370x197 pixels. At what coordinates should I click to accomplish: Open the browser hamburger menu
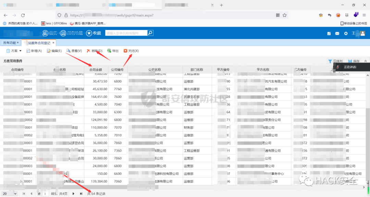click(364, 15)
